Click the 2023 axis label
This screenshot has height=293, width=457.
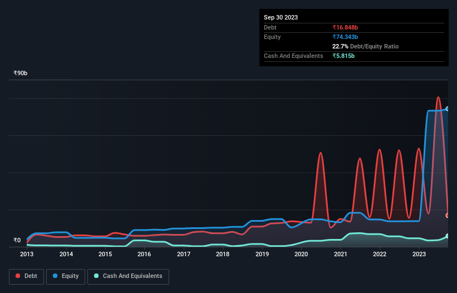pyautogui.click(x=419, y=254)
